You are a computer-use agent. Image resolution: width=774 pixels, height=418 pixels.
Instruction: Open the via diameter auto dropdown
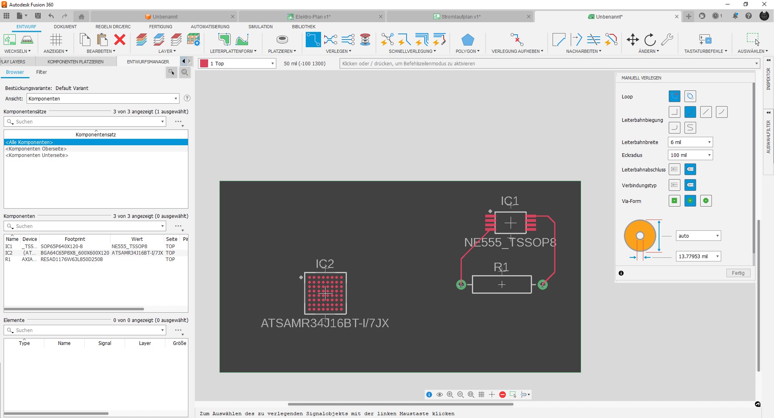(x=698, y=236)
